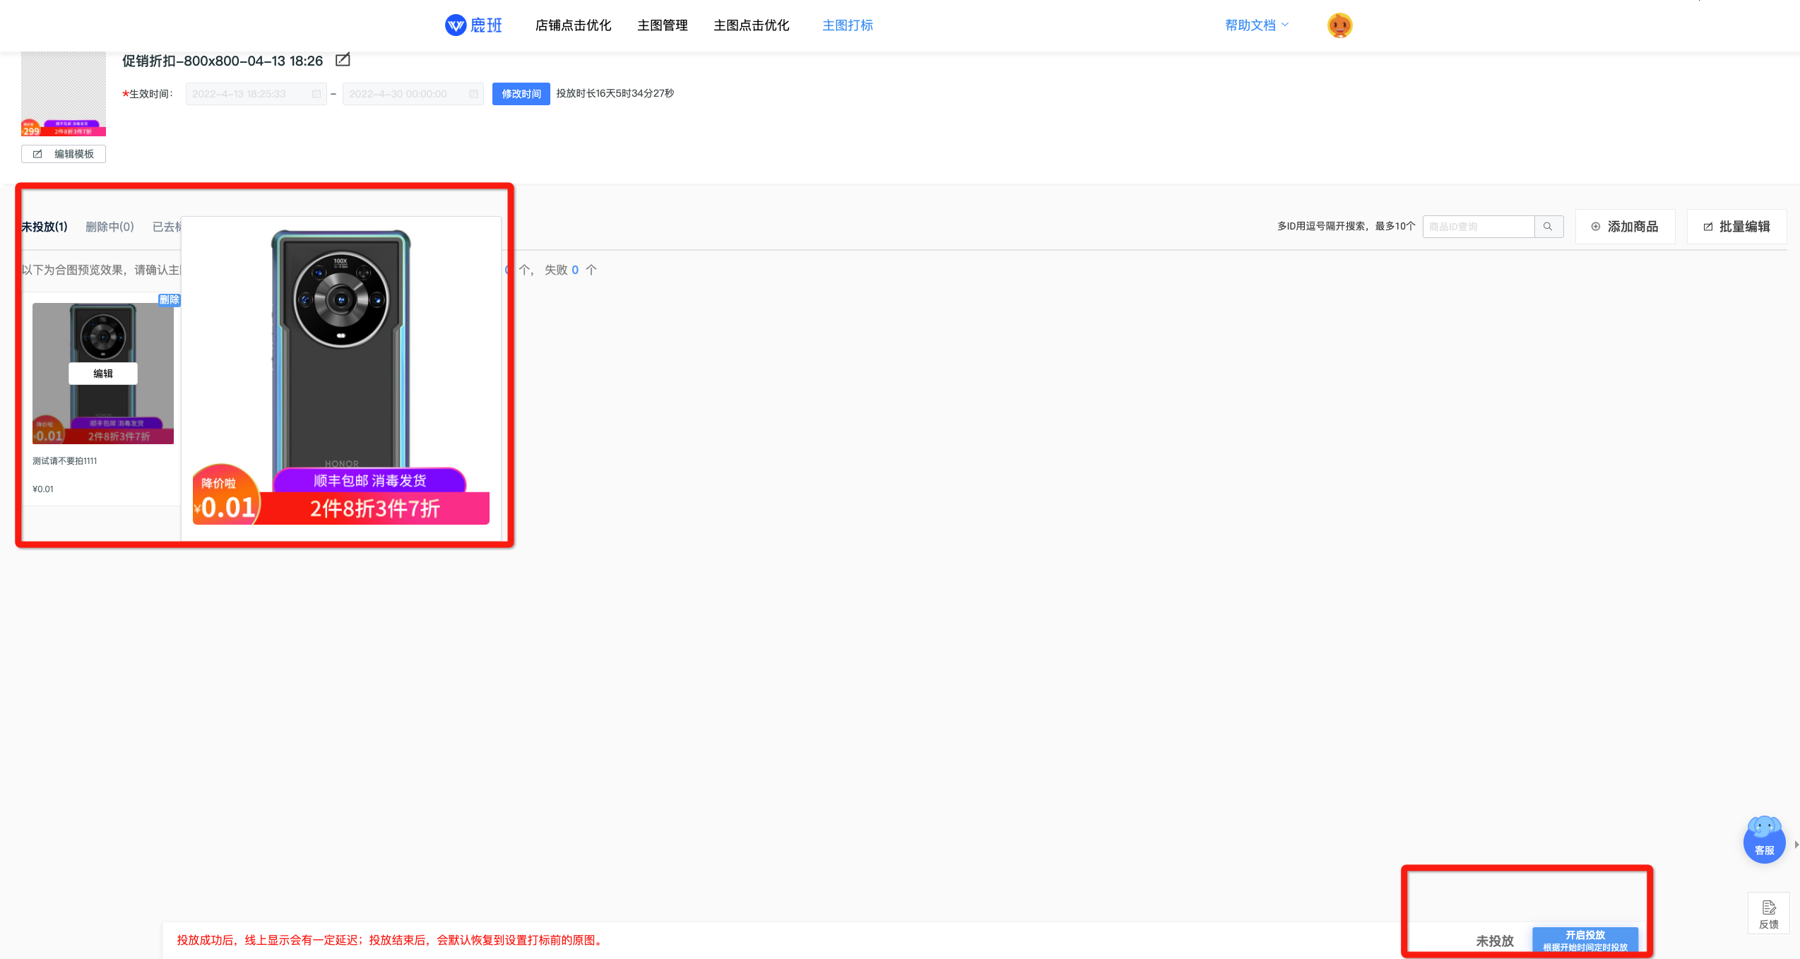This screenshot has width=1800, height=959.
Task: Select the 未投放(1) tab
Action: pos(44,227)
